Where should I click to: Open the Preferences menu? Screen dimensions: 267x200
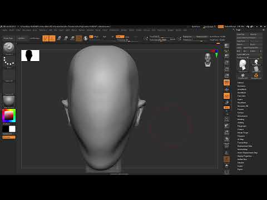pos(114,30)
